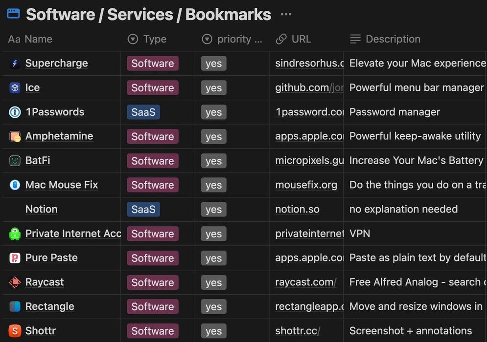Follow Amphetamine's apps.apple.com URL

[309, 136]
